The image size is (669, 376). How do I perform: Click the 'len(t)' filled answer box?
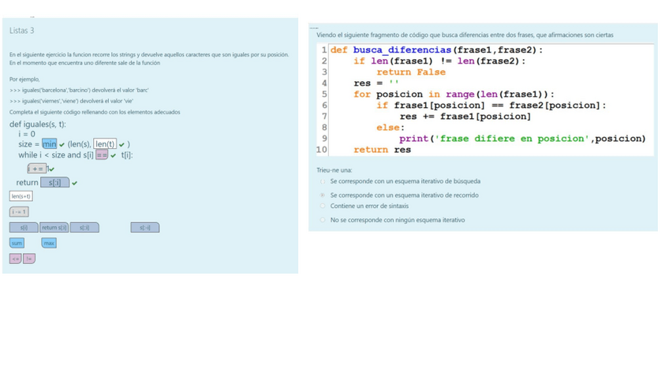pyautogui.click(x=105, y=144)
